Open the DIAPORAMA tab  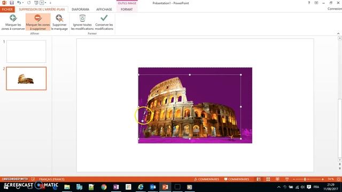click(80, 10)
